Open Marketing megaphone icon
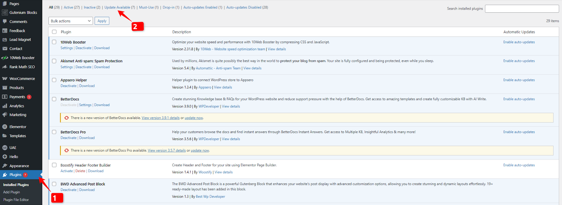 [x=5, y=115]
